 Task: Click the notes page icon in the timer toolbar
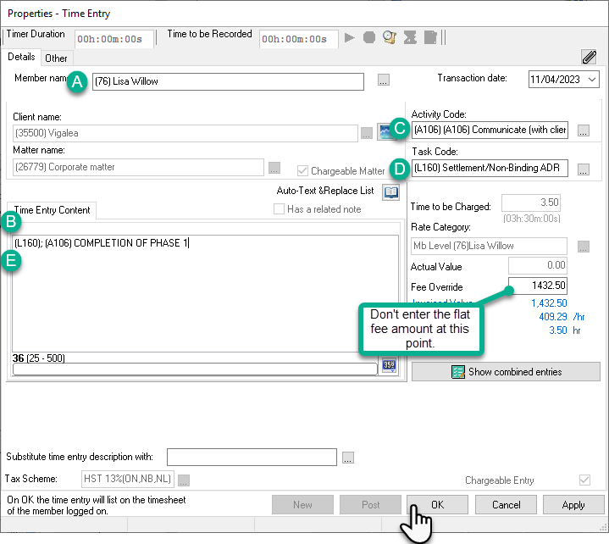(x=430, y=37)
